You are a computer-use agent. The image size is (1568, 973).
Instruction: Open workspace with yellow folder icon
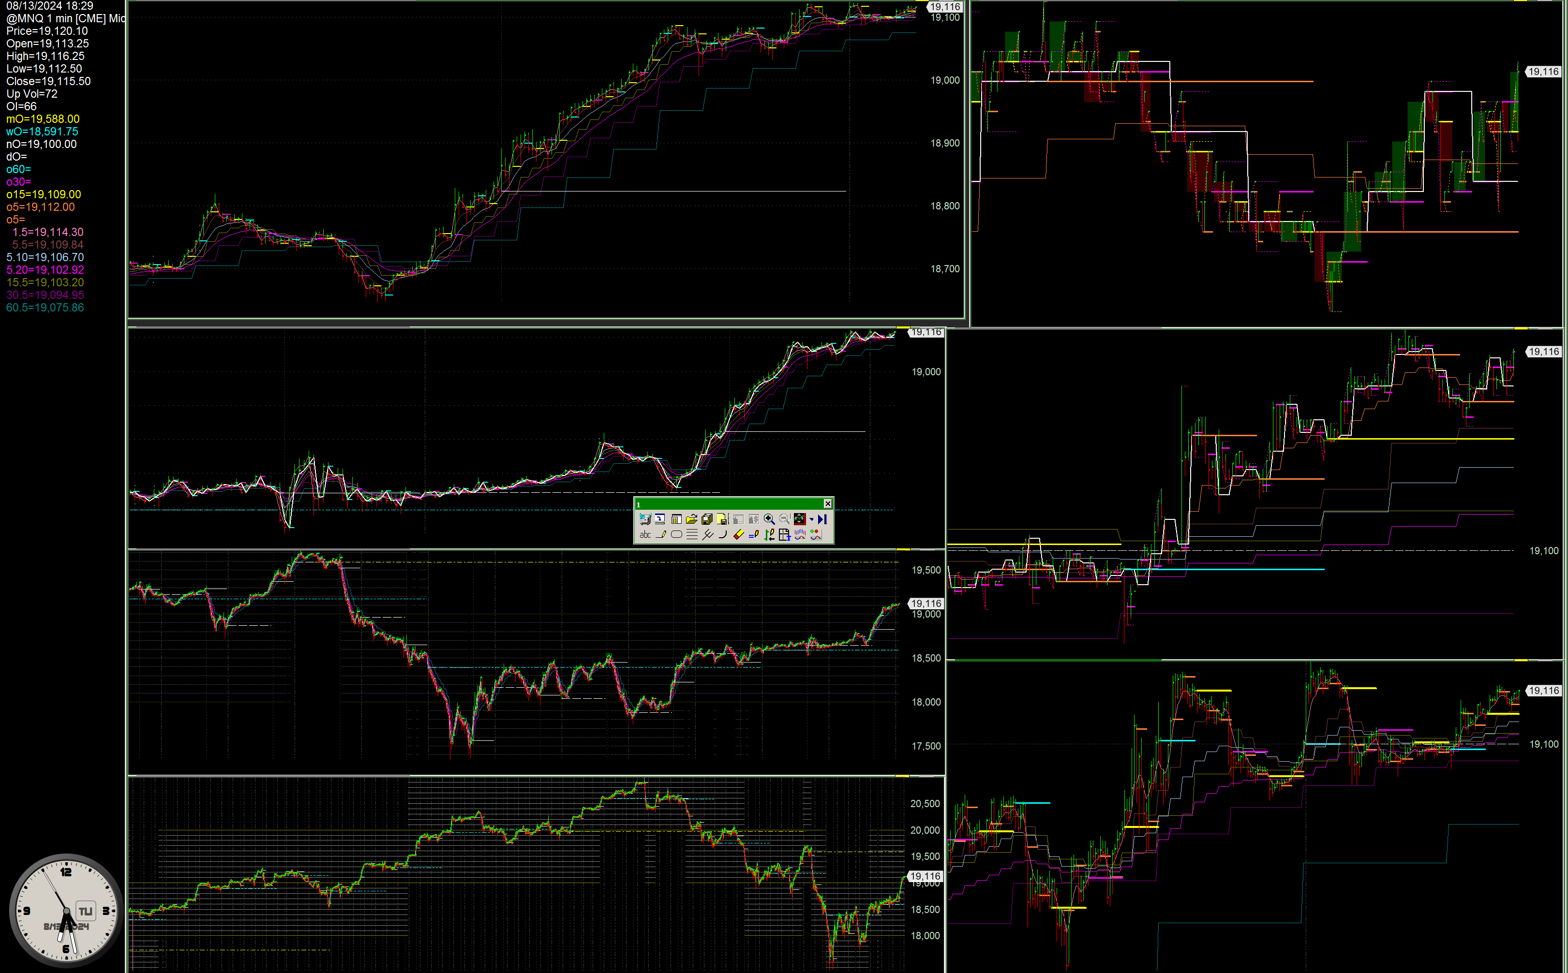[x=691, y=519]
